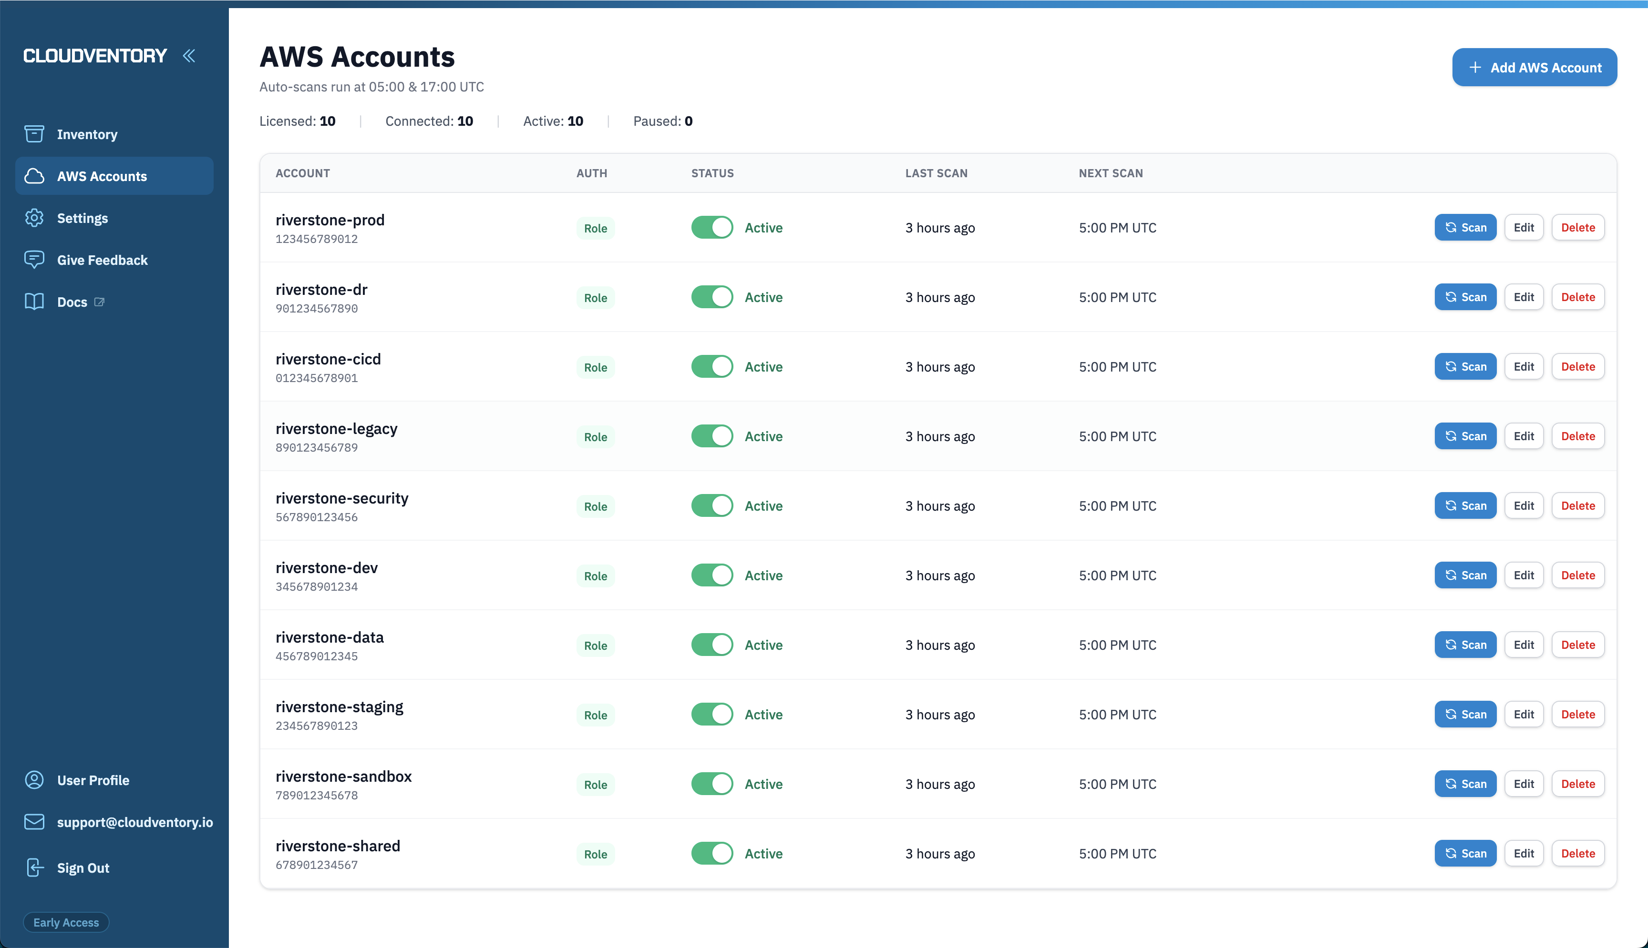The height and width of the screenshot is (948, 1648).
Task: Run a Scan on riverstone-legacy
Action: tap(1465, 435)
